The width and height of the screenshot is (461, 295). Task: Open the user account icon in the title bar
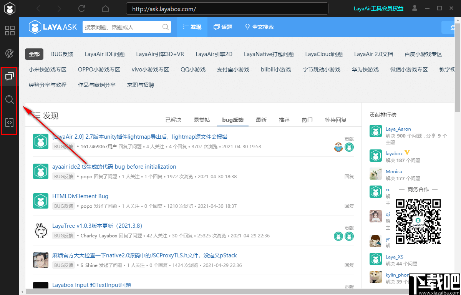tap(415, 8)
